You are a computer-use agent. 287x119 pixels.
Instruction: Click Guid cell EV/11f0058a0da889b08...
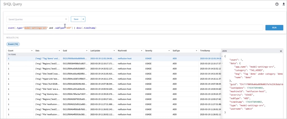75,59
